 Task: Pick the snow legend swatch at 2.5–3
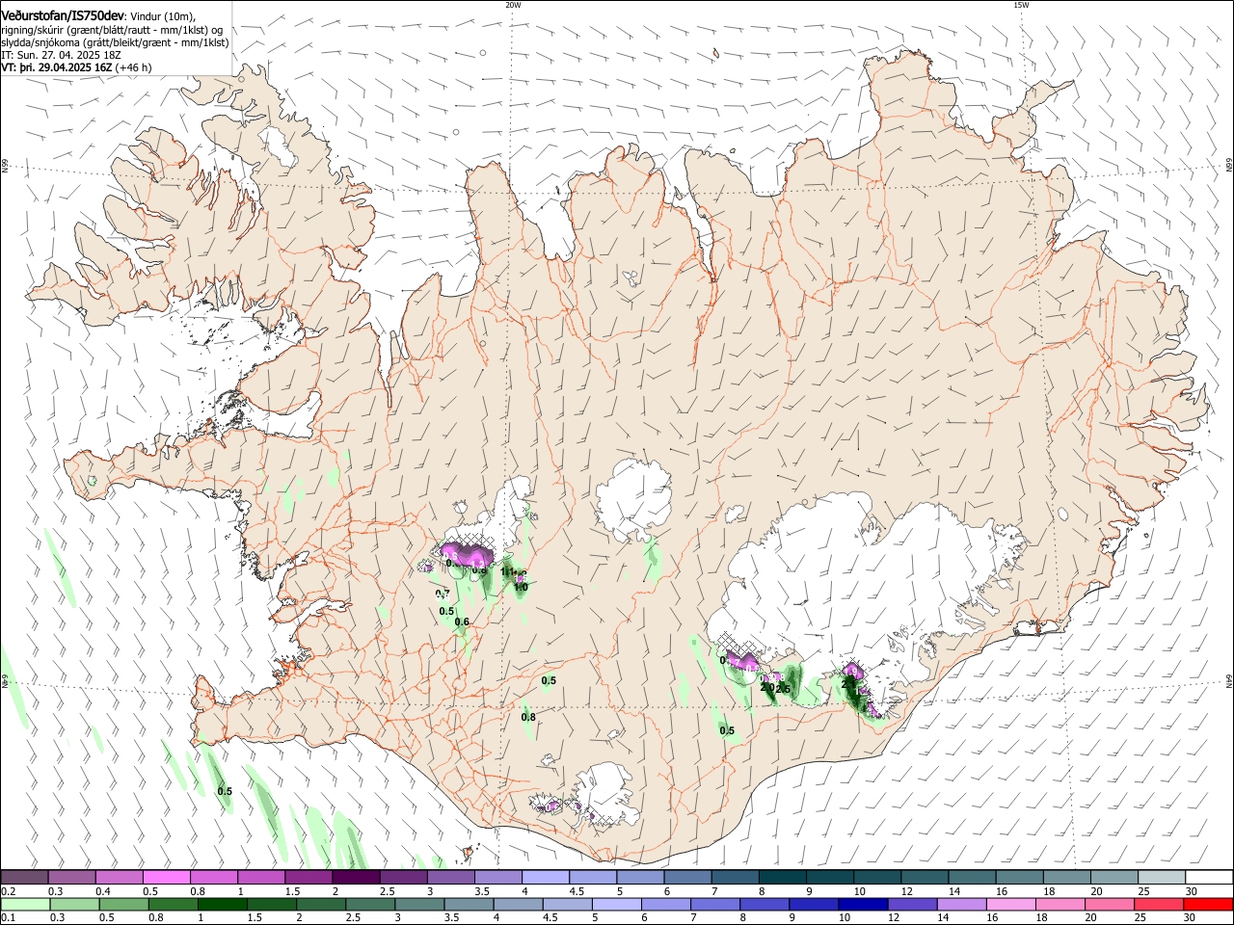click(x=403, y=878)
